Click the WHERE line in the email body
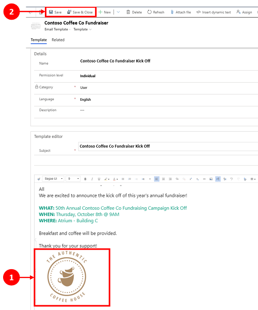Viewport: 258px width, 310px height. tap(68, 221)
